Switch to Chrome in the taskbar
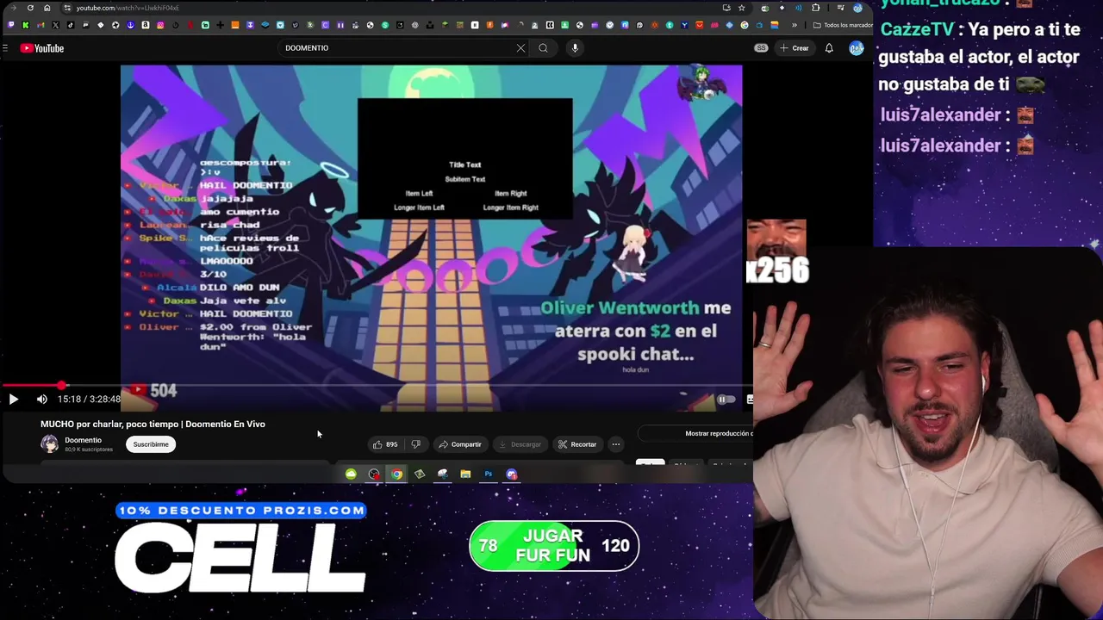The height and width of the screenshot is (620, 1103). (396, 474)
